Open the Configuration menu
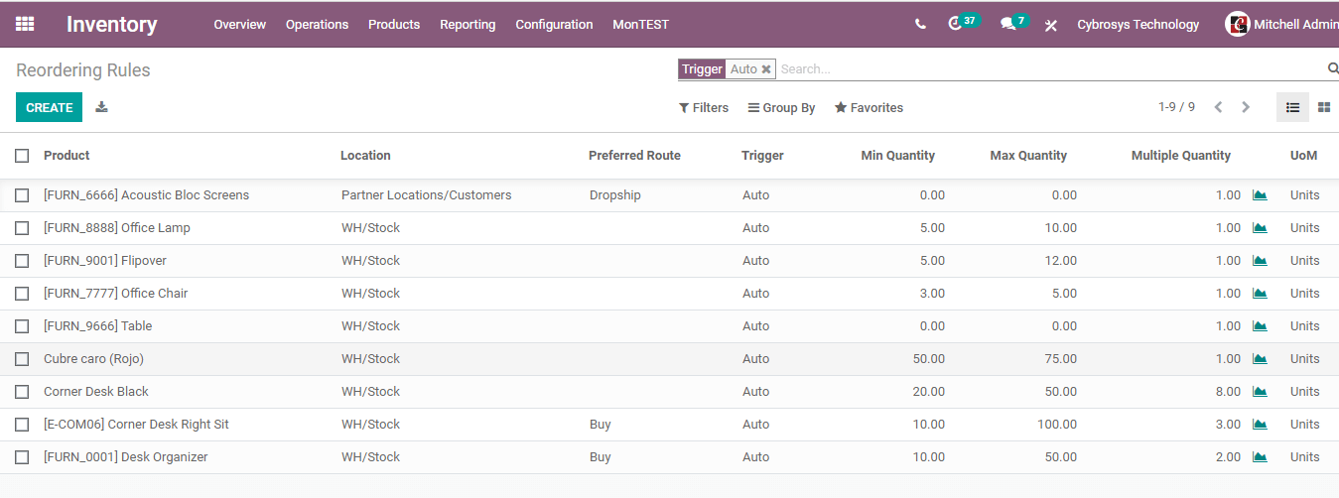Screen dimensions: 1339x498 pyautogui.click(x=554, y=25)
